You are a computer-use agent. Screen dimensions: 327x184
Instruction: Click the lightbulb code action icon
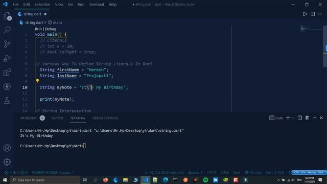click(37, 81)
